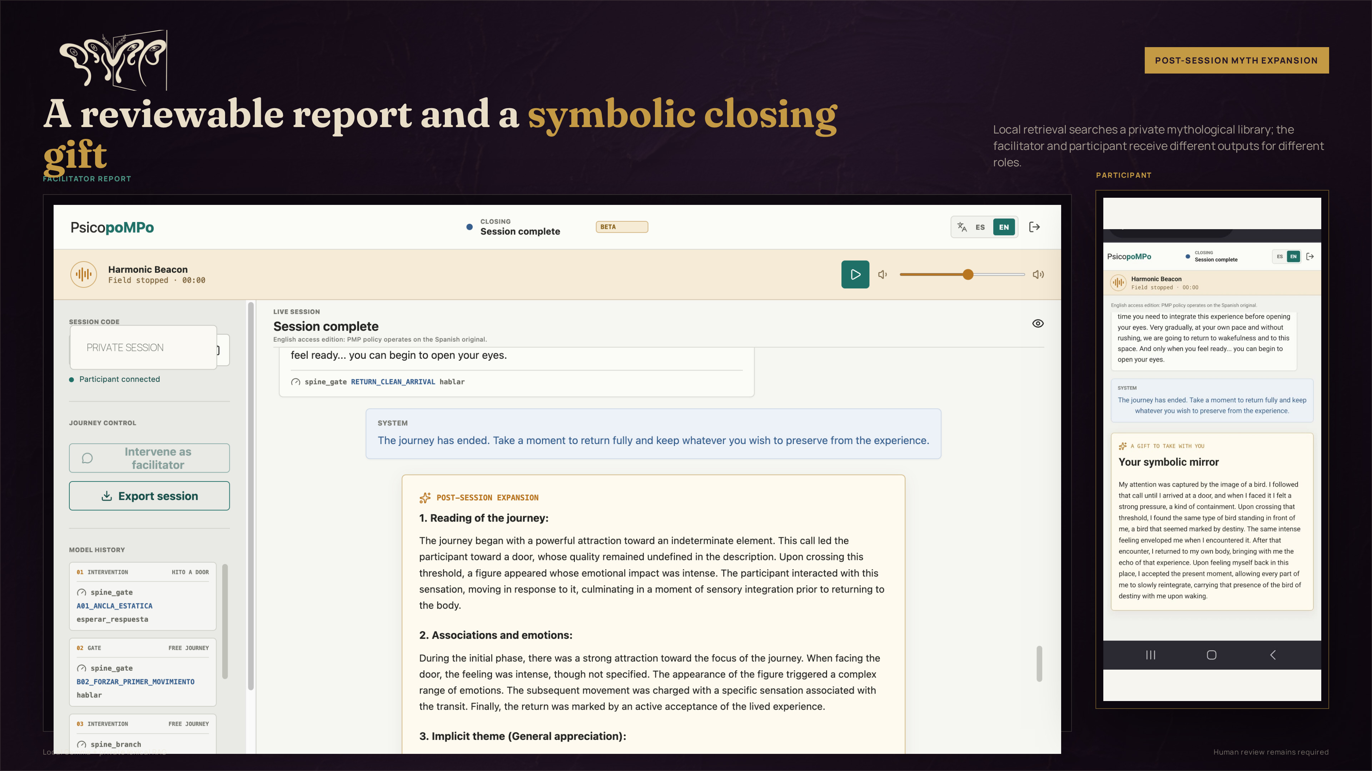Click the 'Session complete' heading in Live Session
The height and width of the screenshot is (771, 1372).
[x=326, y=326]
